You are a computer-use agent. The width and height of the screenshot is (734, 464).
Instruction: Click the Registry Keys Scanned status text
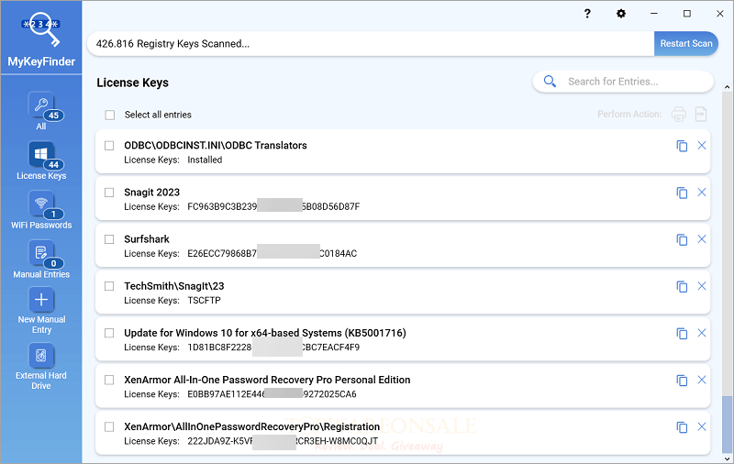(x=172, y=43)
